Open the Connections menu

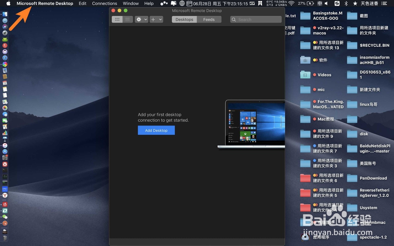coord(104,4)
